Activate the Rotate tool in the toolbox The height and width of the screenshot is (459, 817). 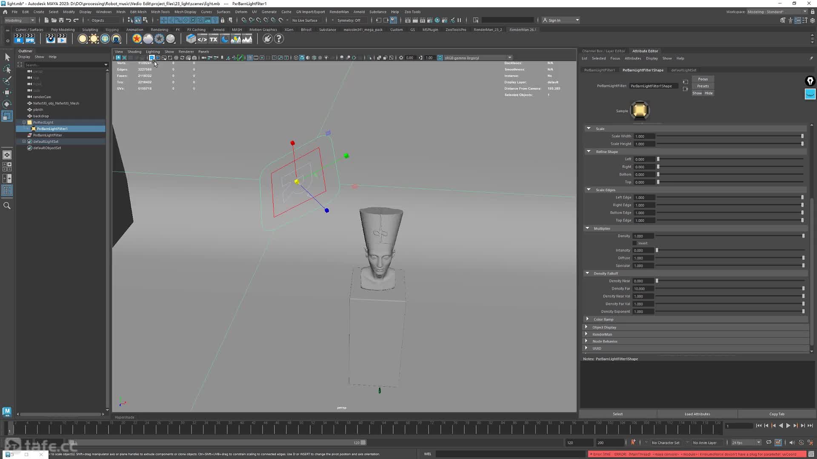7,104
